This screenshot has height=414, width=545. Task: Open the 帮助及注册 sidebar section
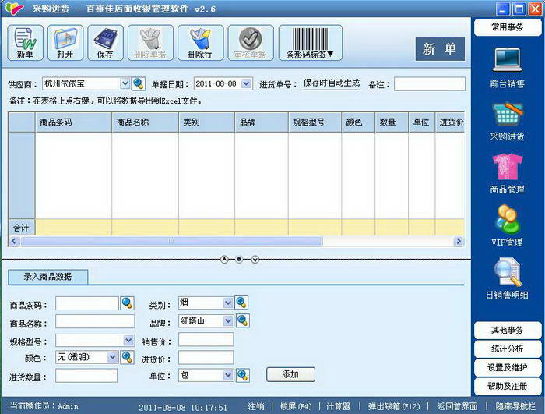tap(508, 387)
